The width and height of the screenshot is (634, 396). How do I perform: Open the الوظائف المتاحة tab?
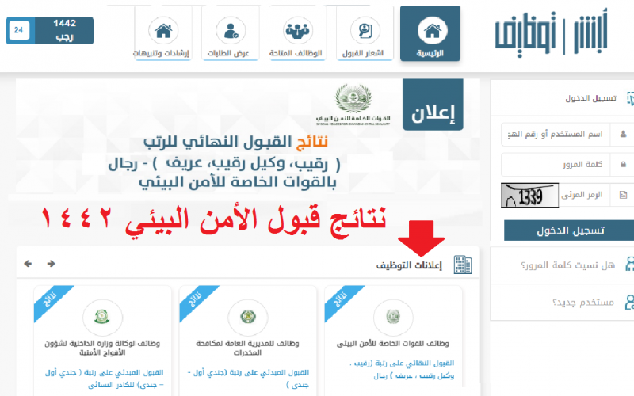point(297,33)
